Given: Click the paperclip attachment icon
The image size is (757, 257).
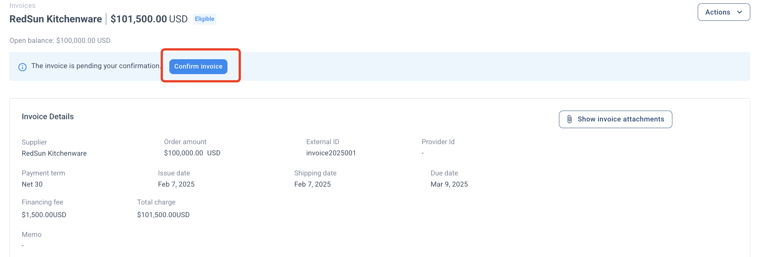Looking at the screenshot, I should (x=569, y=119).
